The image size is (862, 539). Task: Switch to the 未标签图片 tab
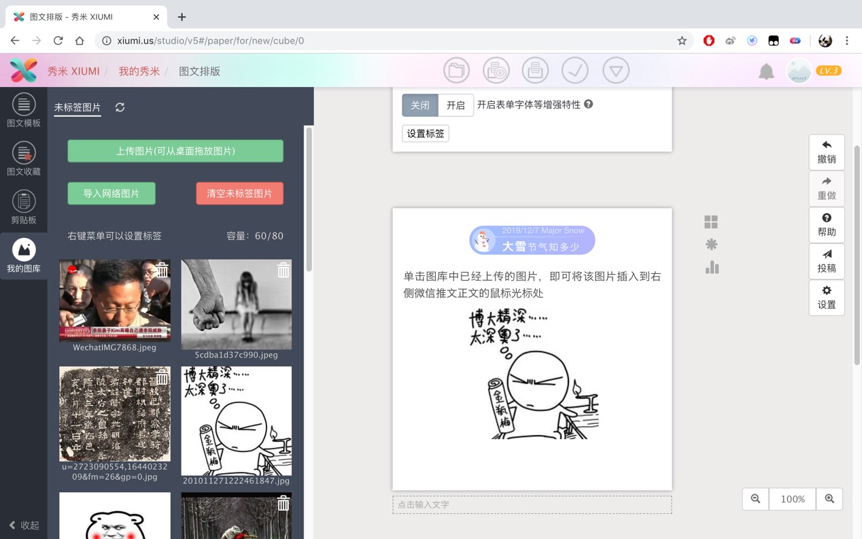[x=77, y=107]
